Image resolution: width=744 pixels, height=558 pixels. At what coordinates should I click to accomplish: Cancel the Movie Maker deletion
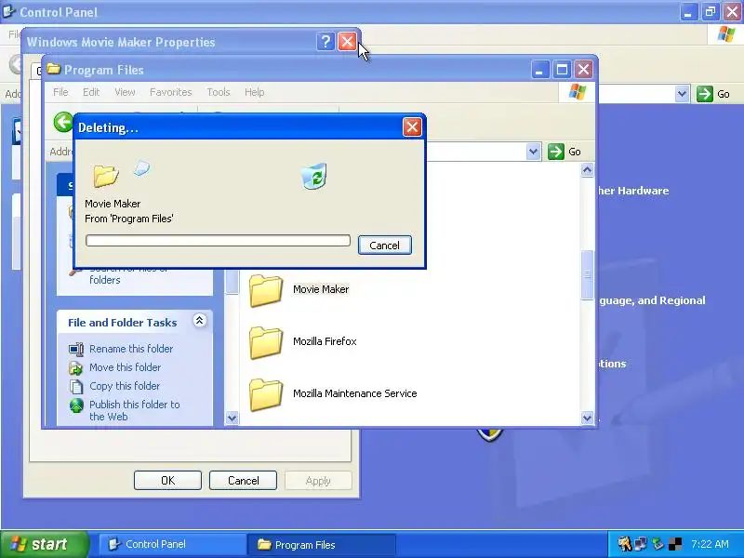(x=384, y=246)
